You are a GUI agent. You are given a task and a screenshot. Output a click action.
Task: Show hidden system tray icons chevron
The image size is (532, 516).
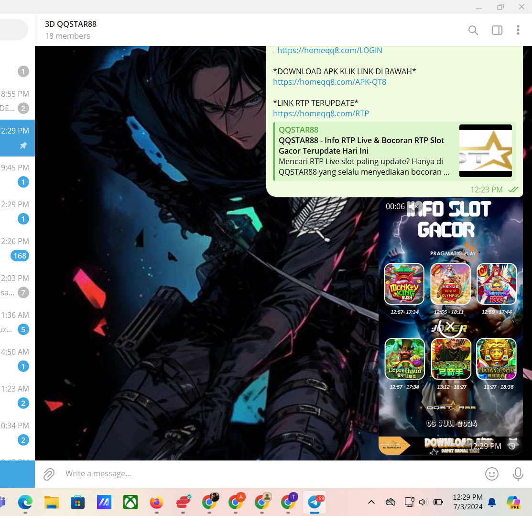(x=371, y=502)
